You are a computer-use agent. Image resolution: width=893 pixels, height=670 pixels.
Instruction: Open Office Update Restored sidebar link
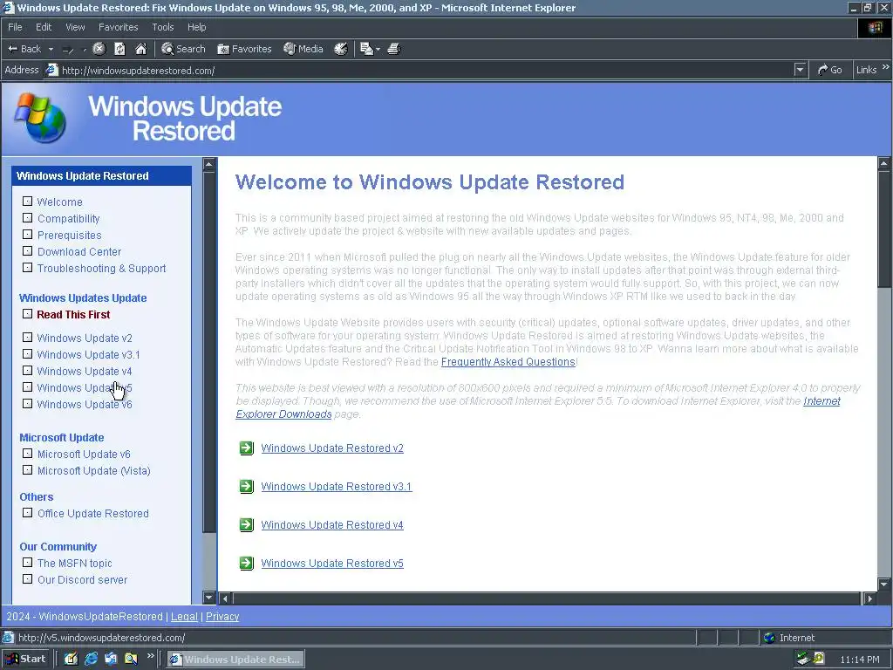92,513
